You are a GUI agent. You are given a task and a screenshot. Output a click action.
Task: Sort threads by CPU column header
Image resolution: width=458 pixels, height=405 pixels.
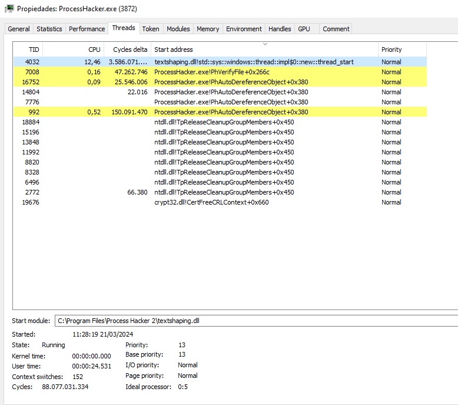coord(74,50)
